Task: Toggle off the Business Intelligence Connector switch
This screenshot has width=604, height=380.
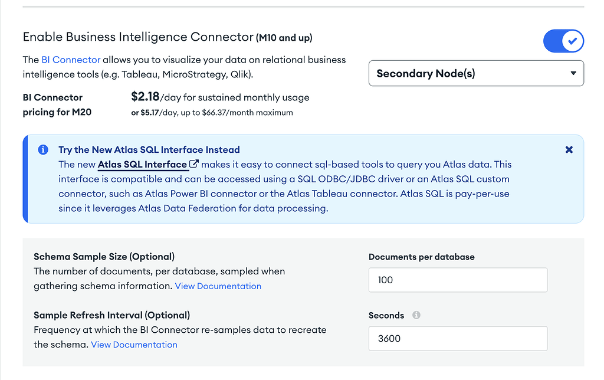Action: (563, 41)
